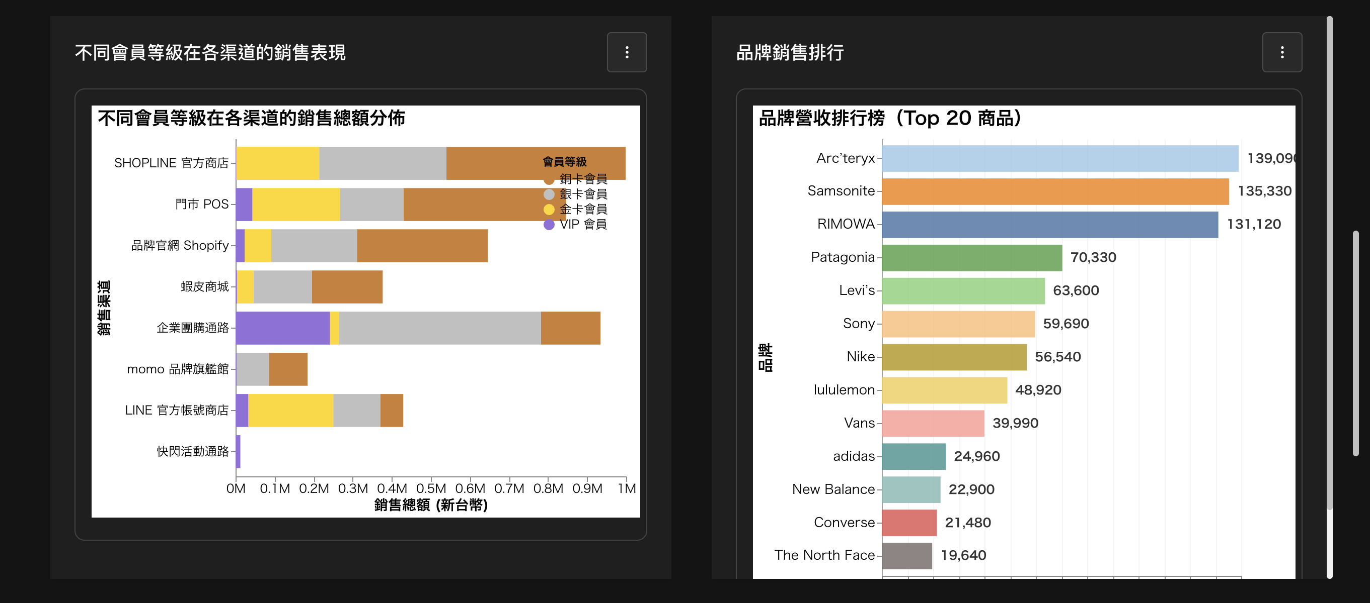This screenshot has width=1370, height=603.
Task: Select the Nike revenue bar
Action: click(954, 357)
